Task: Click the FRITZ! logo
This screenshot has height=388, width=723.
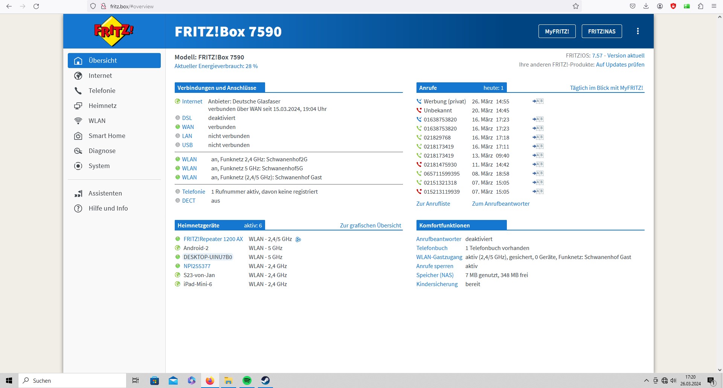Action: point(114,31)
